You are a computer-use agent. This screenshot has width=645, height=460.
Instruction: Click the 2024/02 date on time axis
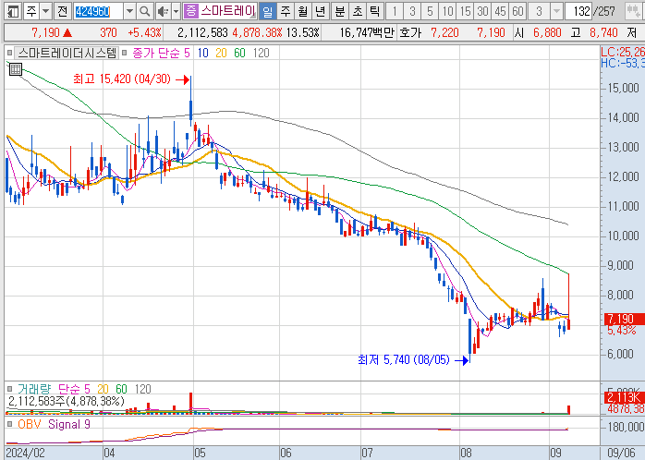(x=26, y=453)
